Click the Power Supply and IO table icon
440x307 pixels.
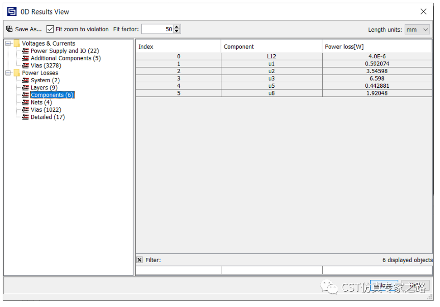click(x=25, y=51)
